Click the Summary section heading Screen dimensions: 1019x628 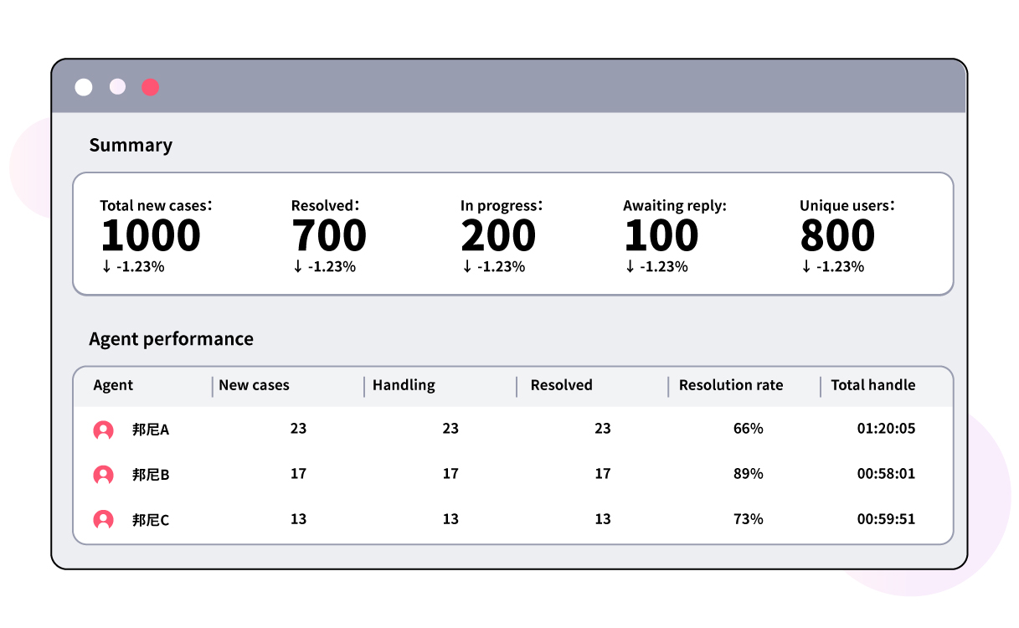pyautogui.click(x=131, y=145)
